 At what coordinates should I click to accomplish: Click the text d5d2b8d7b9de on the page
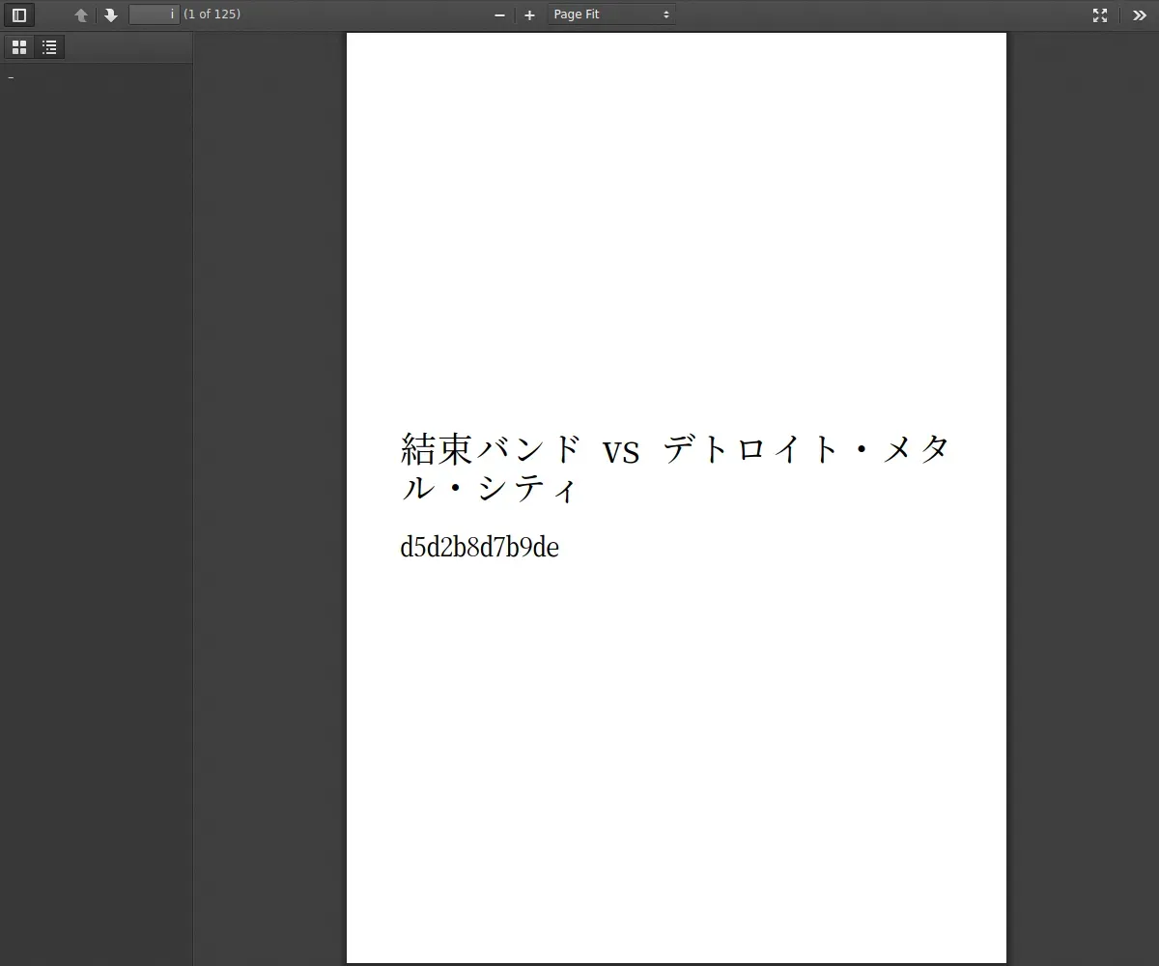480,547
